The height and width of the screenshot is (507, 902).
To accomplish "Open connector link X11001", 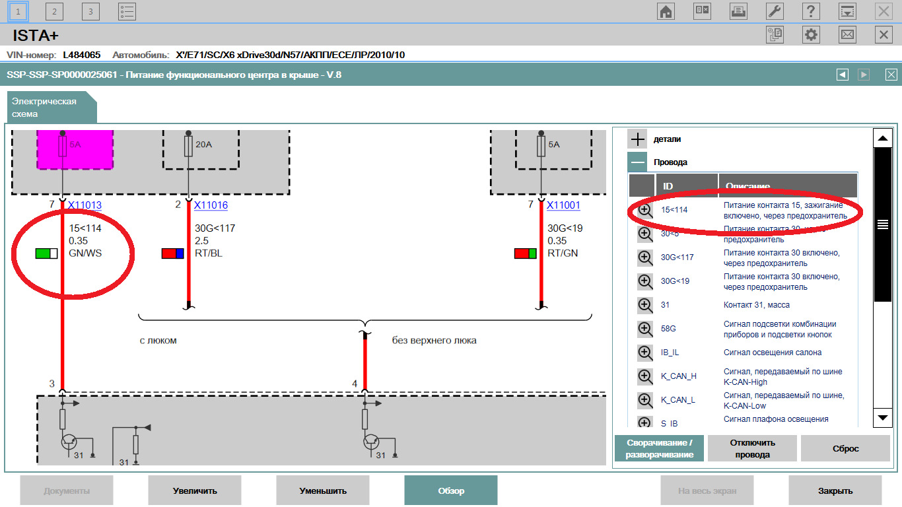I will click(x=563, y=205).
